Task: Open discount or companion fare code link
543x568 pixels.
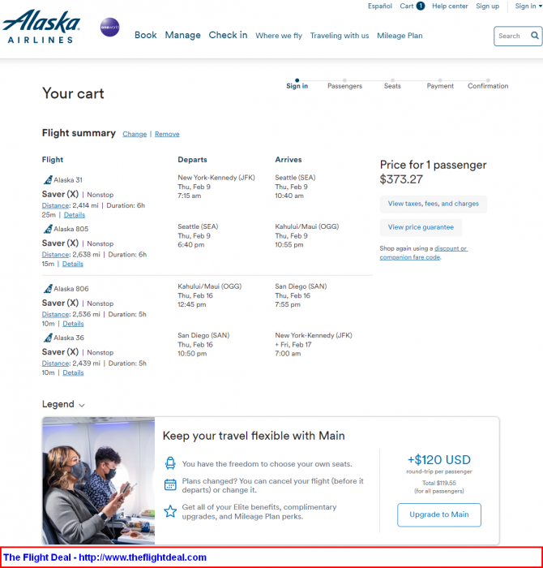Action: tap(424, 253)
